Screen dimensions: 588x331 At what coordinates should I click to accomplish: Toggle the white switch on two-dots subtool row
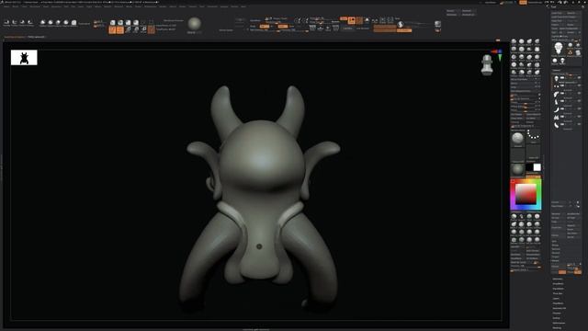(x=562, y=86)
